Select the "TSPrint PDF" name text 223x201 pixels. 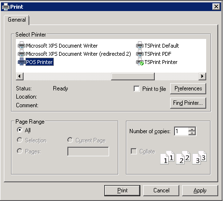tap(158, 54)
